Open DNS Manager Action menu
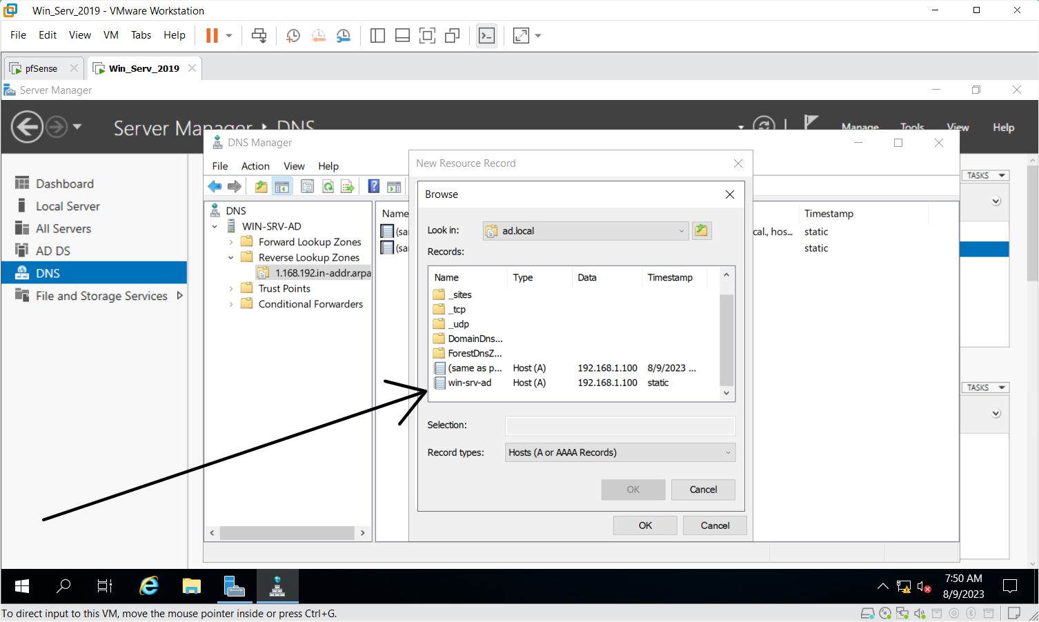Screen dimensions: 1039x622 coord(255,166)
